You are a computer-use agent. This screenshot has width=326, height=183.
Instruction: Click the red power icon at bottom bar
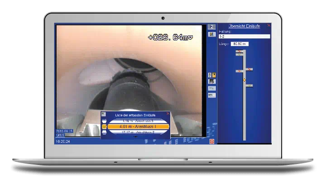(x=211, y=141)
